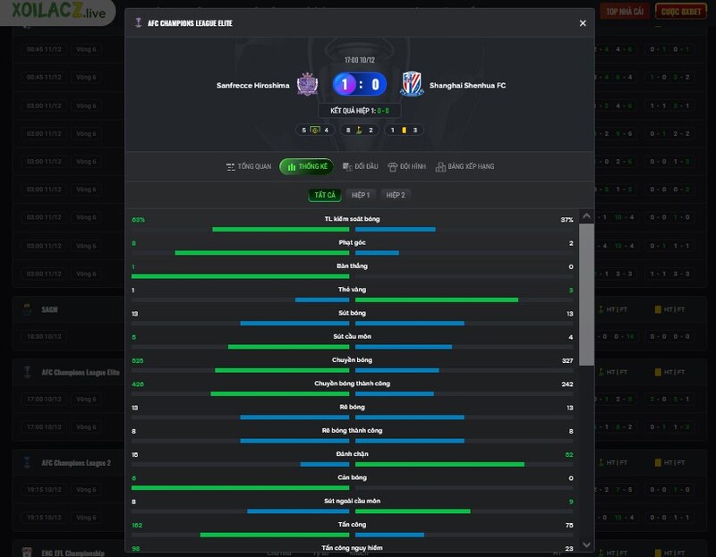Select the Thống Kê statistics tab
Image resolution: width=716 pixels, height=557 pixels.
click(306, 166)
